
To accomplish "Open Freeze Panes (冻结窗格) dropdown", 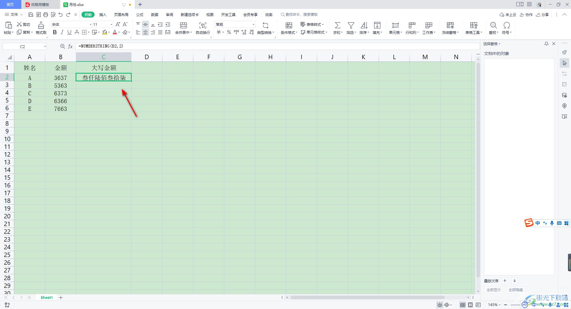I will [x=450, y=32].
